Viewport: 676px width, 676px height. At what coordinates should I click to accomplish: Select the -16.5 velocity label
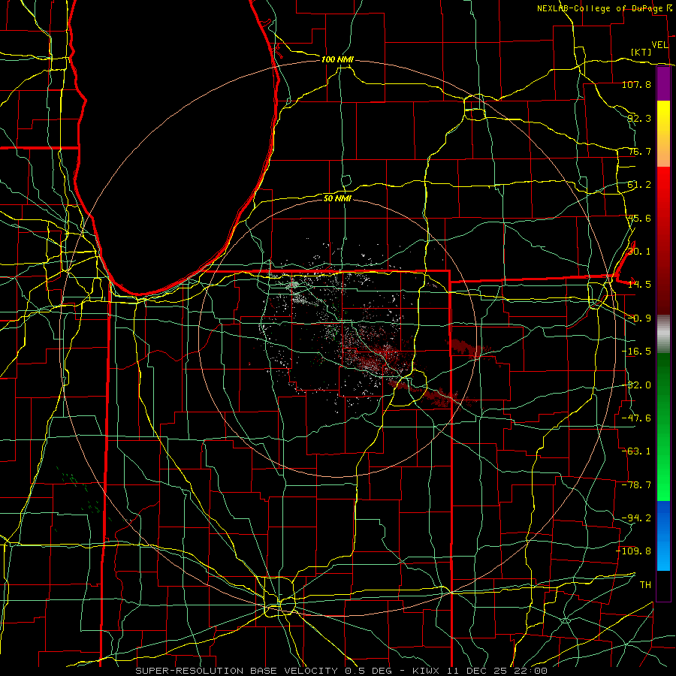coord(636,352)
